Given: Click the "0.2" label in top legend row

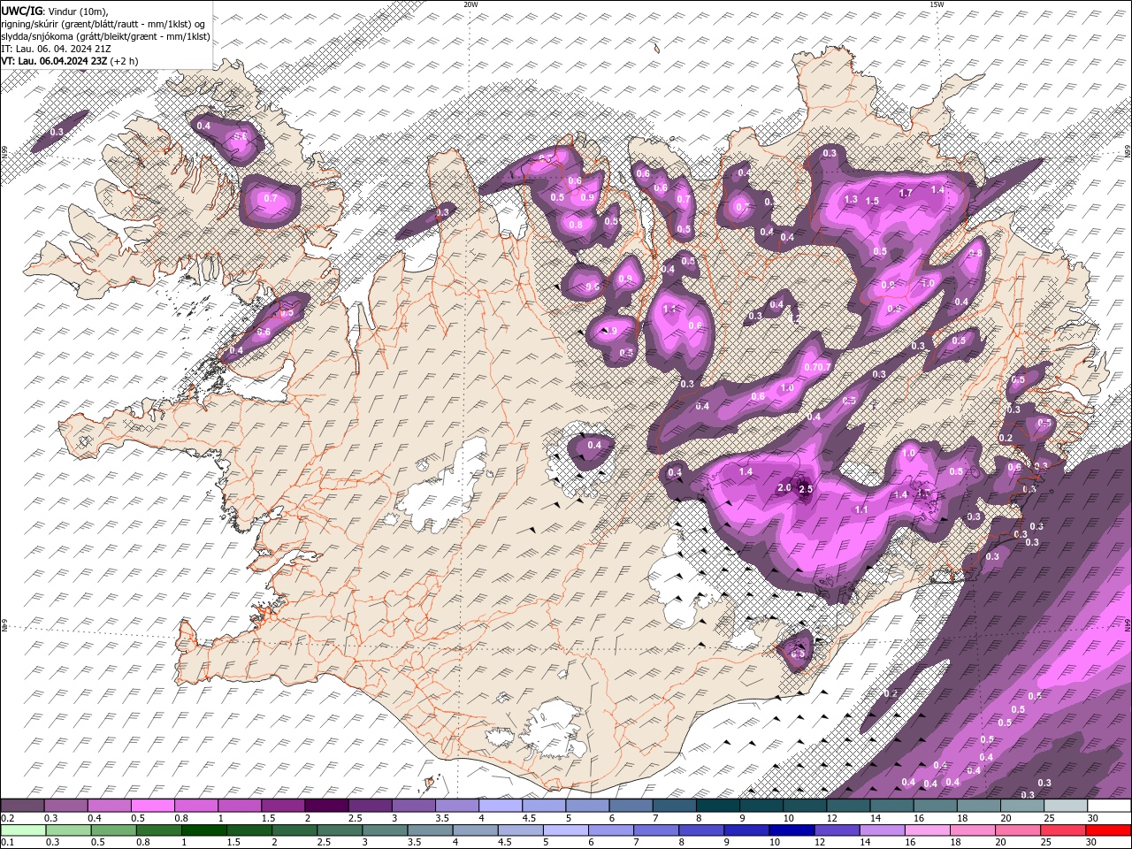Looking at the screenshot, I should (7, 818).
